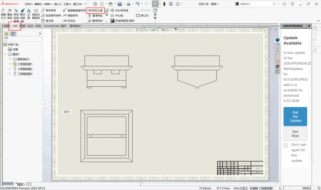Switch to the 草图 tab
This screenshot has width=321, height=190.
point(23,26)
